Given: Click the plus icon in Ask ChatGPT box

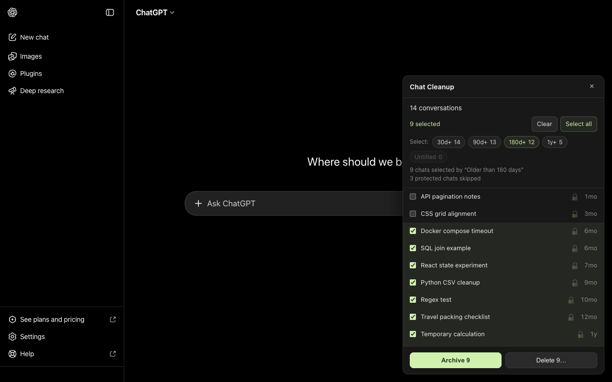Looking at the screenshot, I should coord(198,203).
